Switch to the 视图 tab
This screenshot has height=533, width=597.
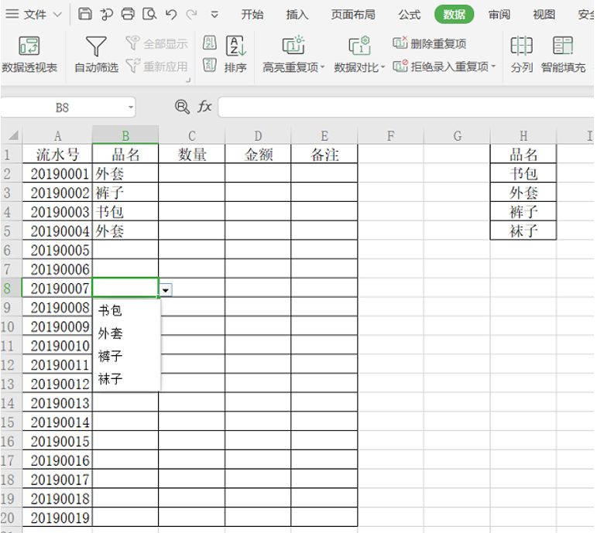(x=544, y=15)
